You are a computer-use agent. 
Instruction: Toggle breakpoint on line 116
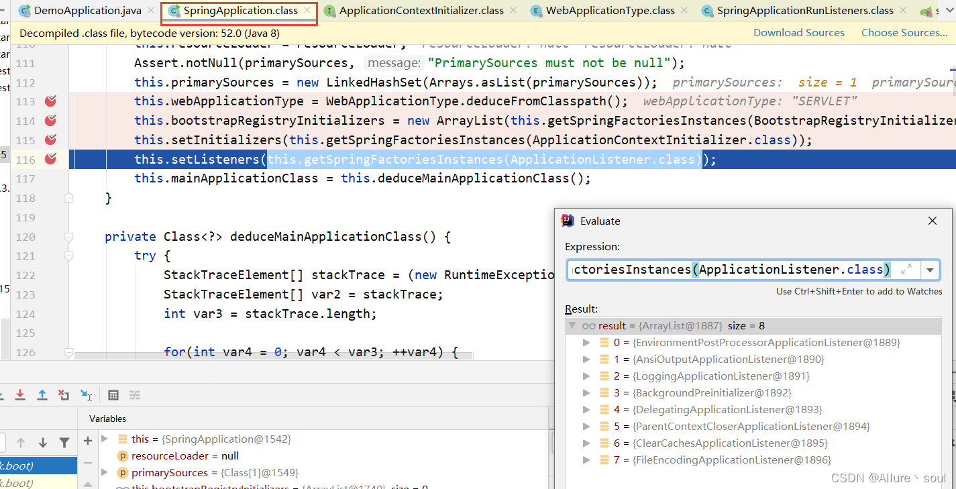(50, 159)
